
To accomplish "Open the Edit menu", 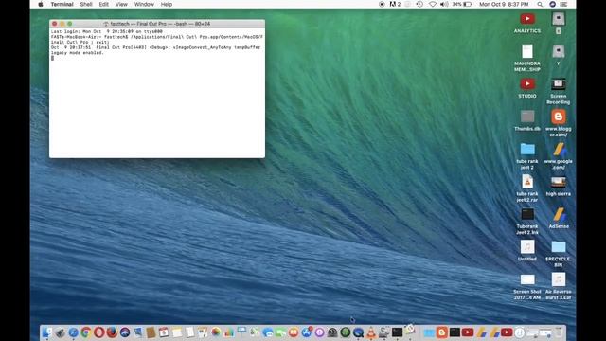I will 103,4.
